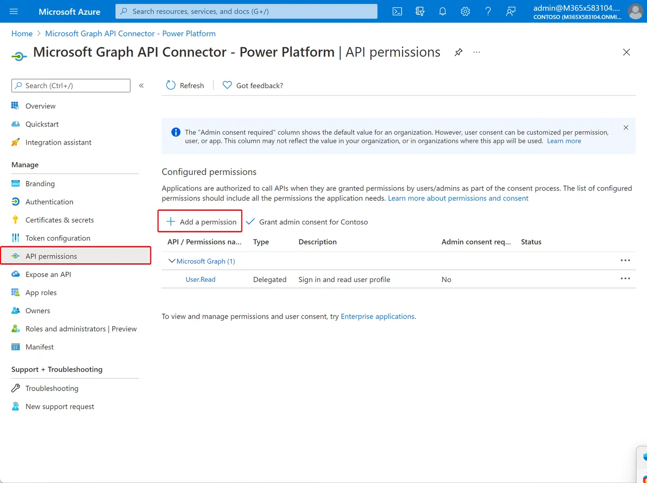647x483 pixels.
Task: Click the Description column header
Action: pos(317,242)
